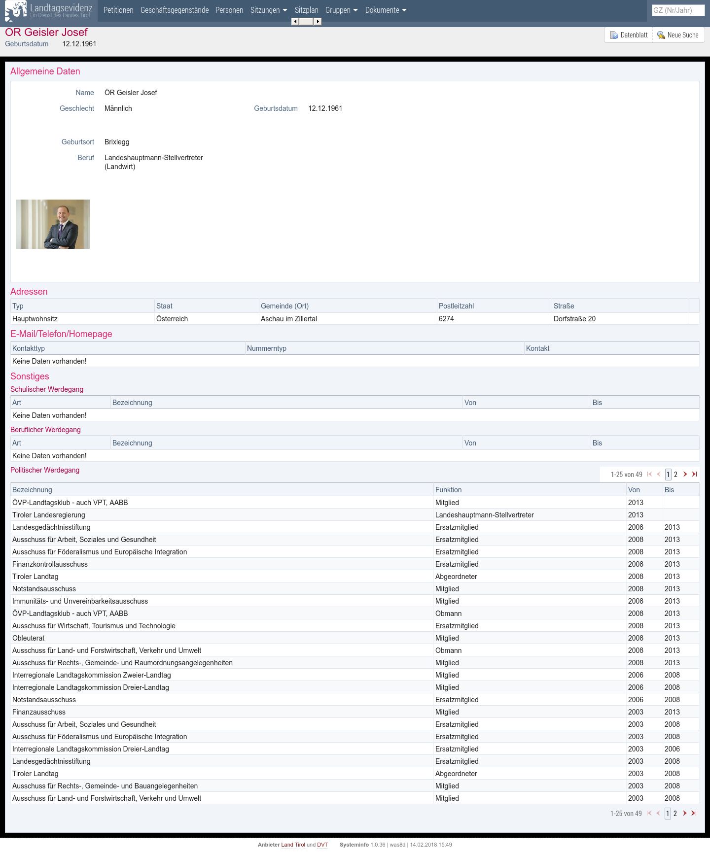Click the Neue Suche button
710x852 pixels.
click(x=678, y=35)
